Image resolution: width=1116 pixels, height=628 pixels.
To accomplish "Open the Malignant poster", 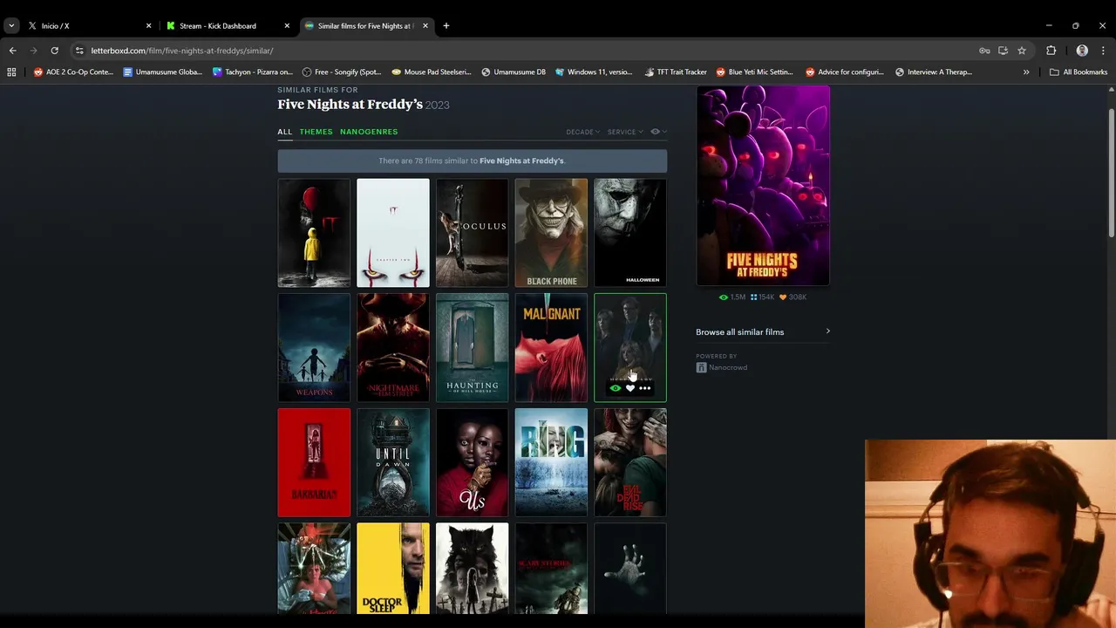I will tap(551, 347).
